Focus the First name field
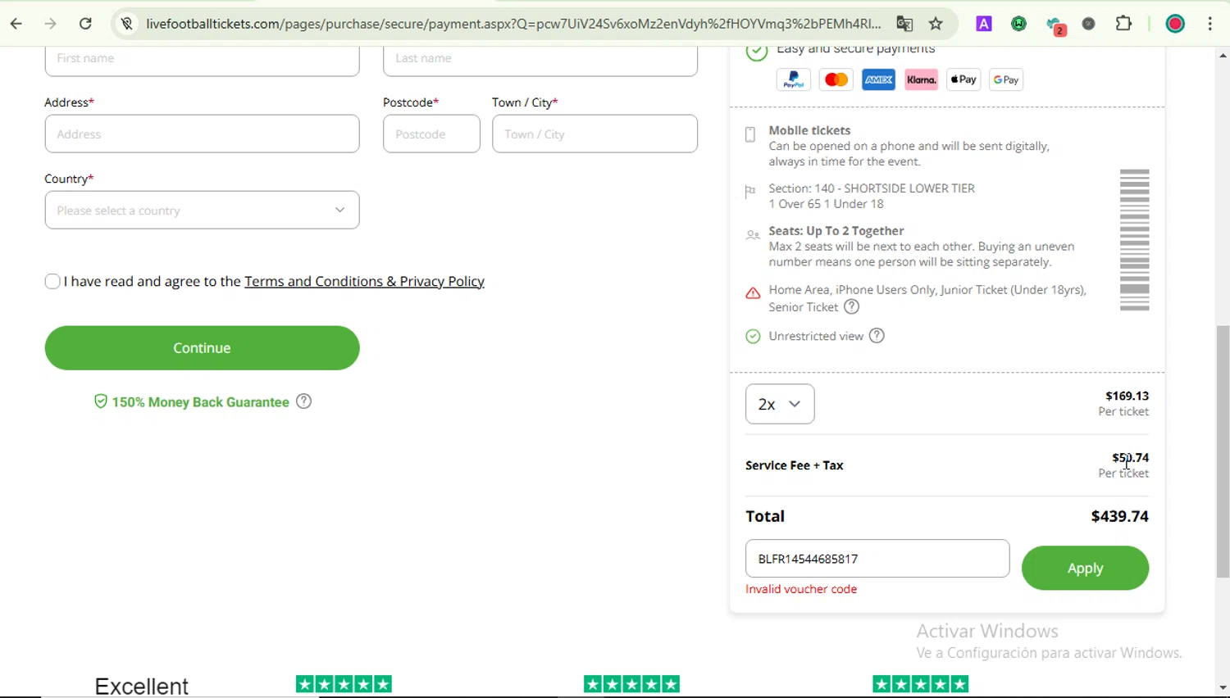Viewport: 1230px width, 698px height. coord(203,60)
